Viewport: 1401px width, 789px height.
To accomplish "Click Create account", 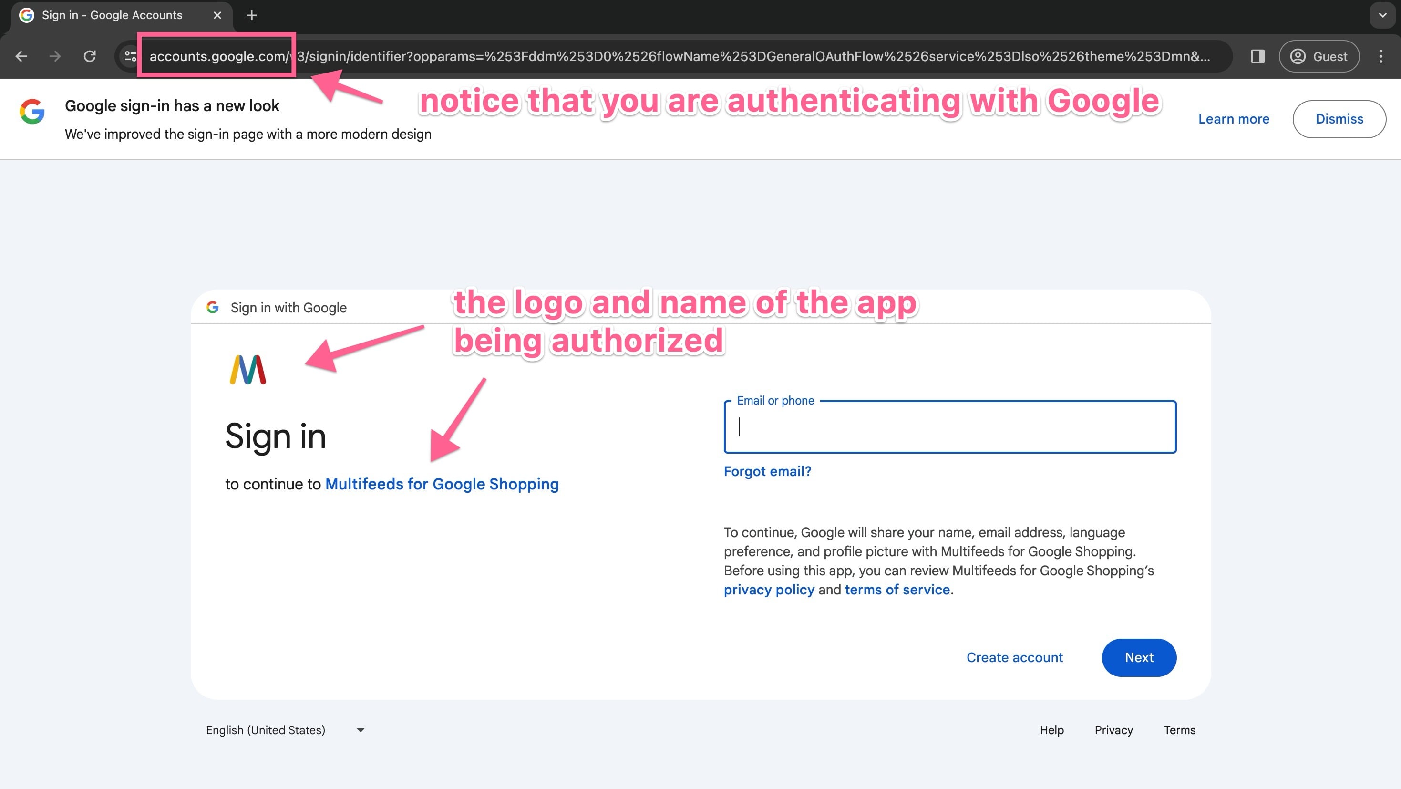I will (x=1014, y=657).
